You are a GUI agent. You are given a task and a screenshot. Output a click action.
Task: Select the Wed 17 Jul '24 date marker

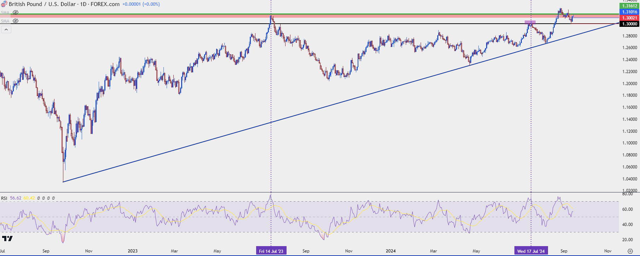(531, 251)
